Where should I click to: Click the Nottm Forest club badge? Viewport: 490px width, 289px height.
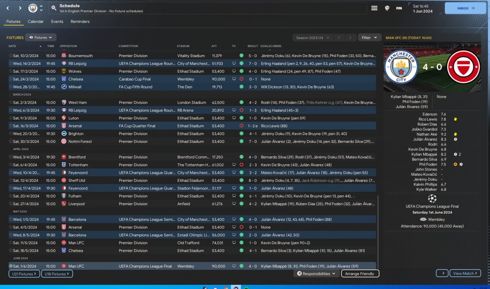point(64,141)
